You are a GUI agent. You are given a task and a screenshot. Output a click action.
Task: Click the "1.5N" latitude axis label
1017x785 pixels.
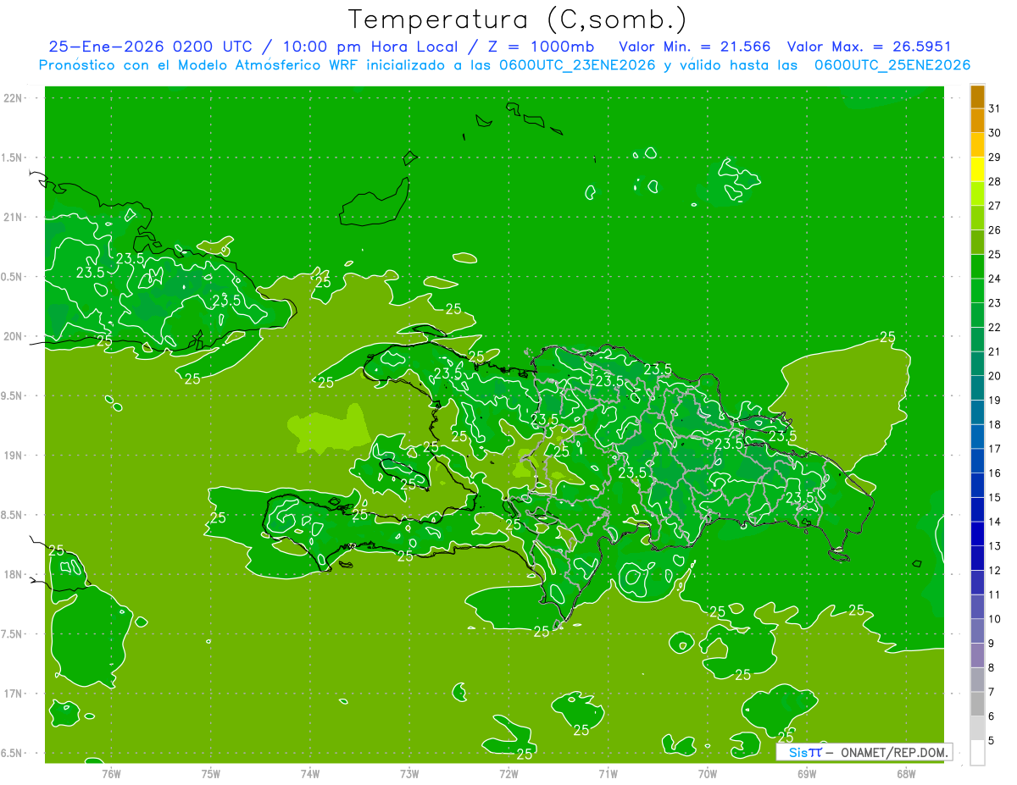pyautogui.click(x=11, y=158)
